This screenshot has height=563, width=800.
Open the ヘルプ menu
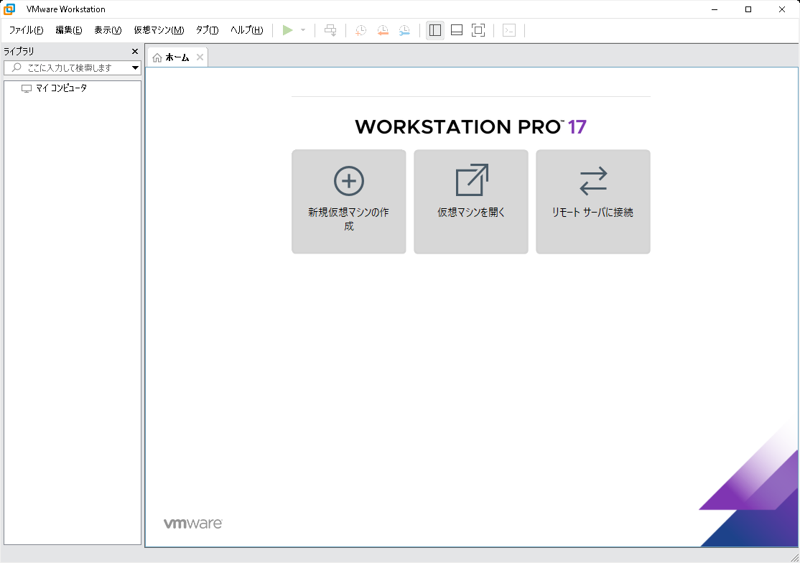click(245, 30)
